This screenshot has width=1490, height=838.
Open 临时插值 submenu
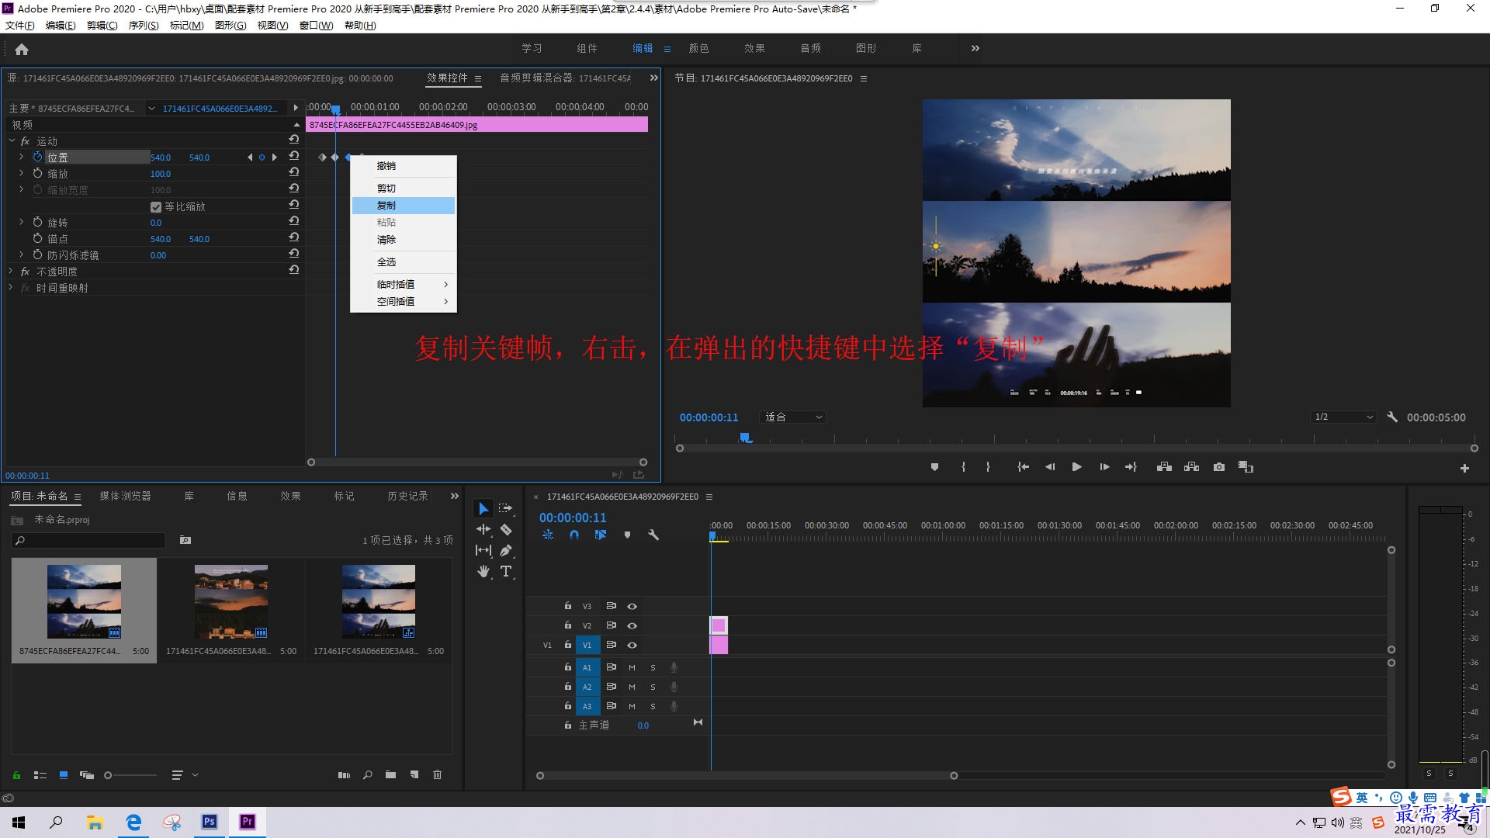tap(404, 284)
